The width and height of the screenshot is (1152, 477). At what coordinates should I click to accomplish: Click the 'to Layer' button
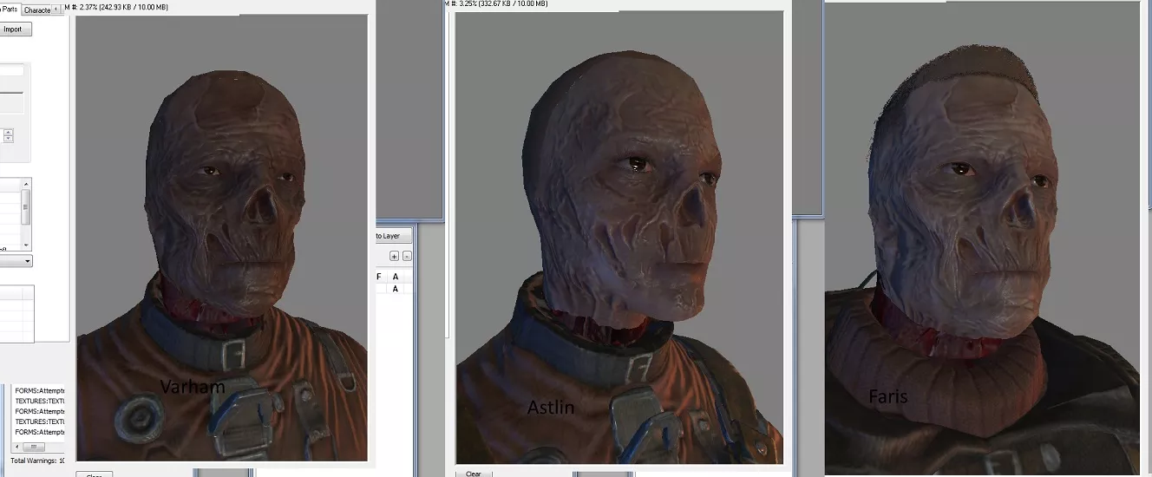point(388,235)
